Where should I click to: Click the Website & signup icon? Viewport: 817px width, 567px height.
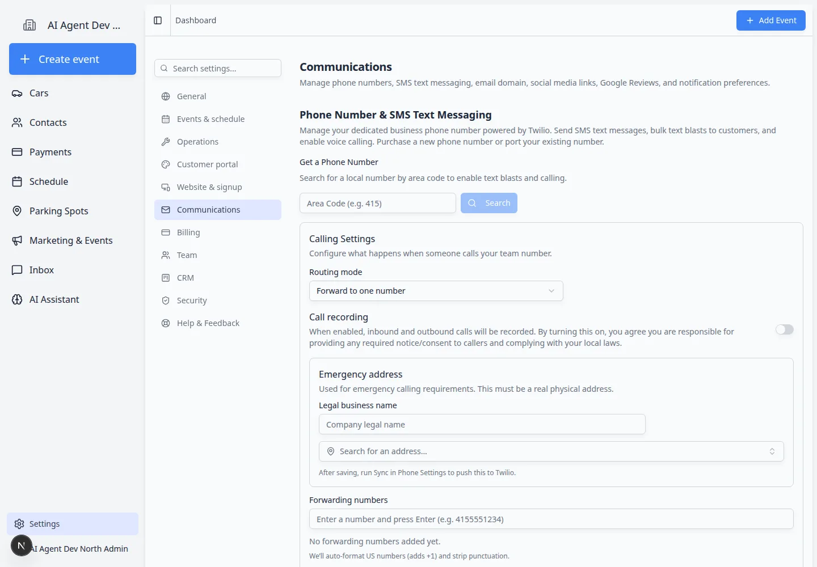coord(166,187)
